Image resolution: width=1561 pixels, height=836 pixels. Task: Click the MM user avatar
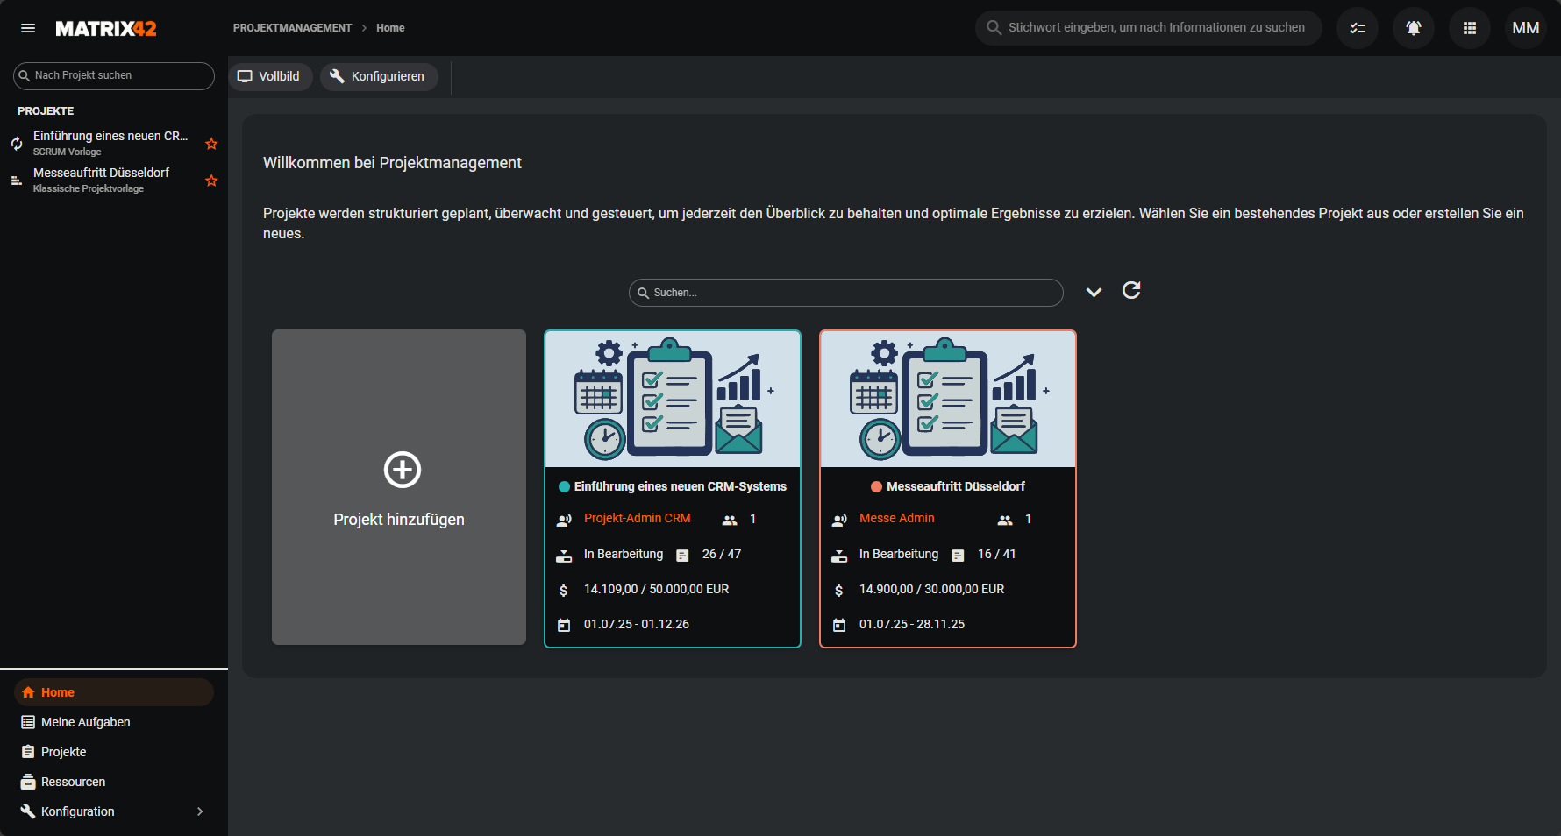pyautogui.click(x=1525, y=28)
